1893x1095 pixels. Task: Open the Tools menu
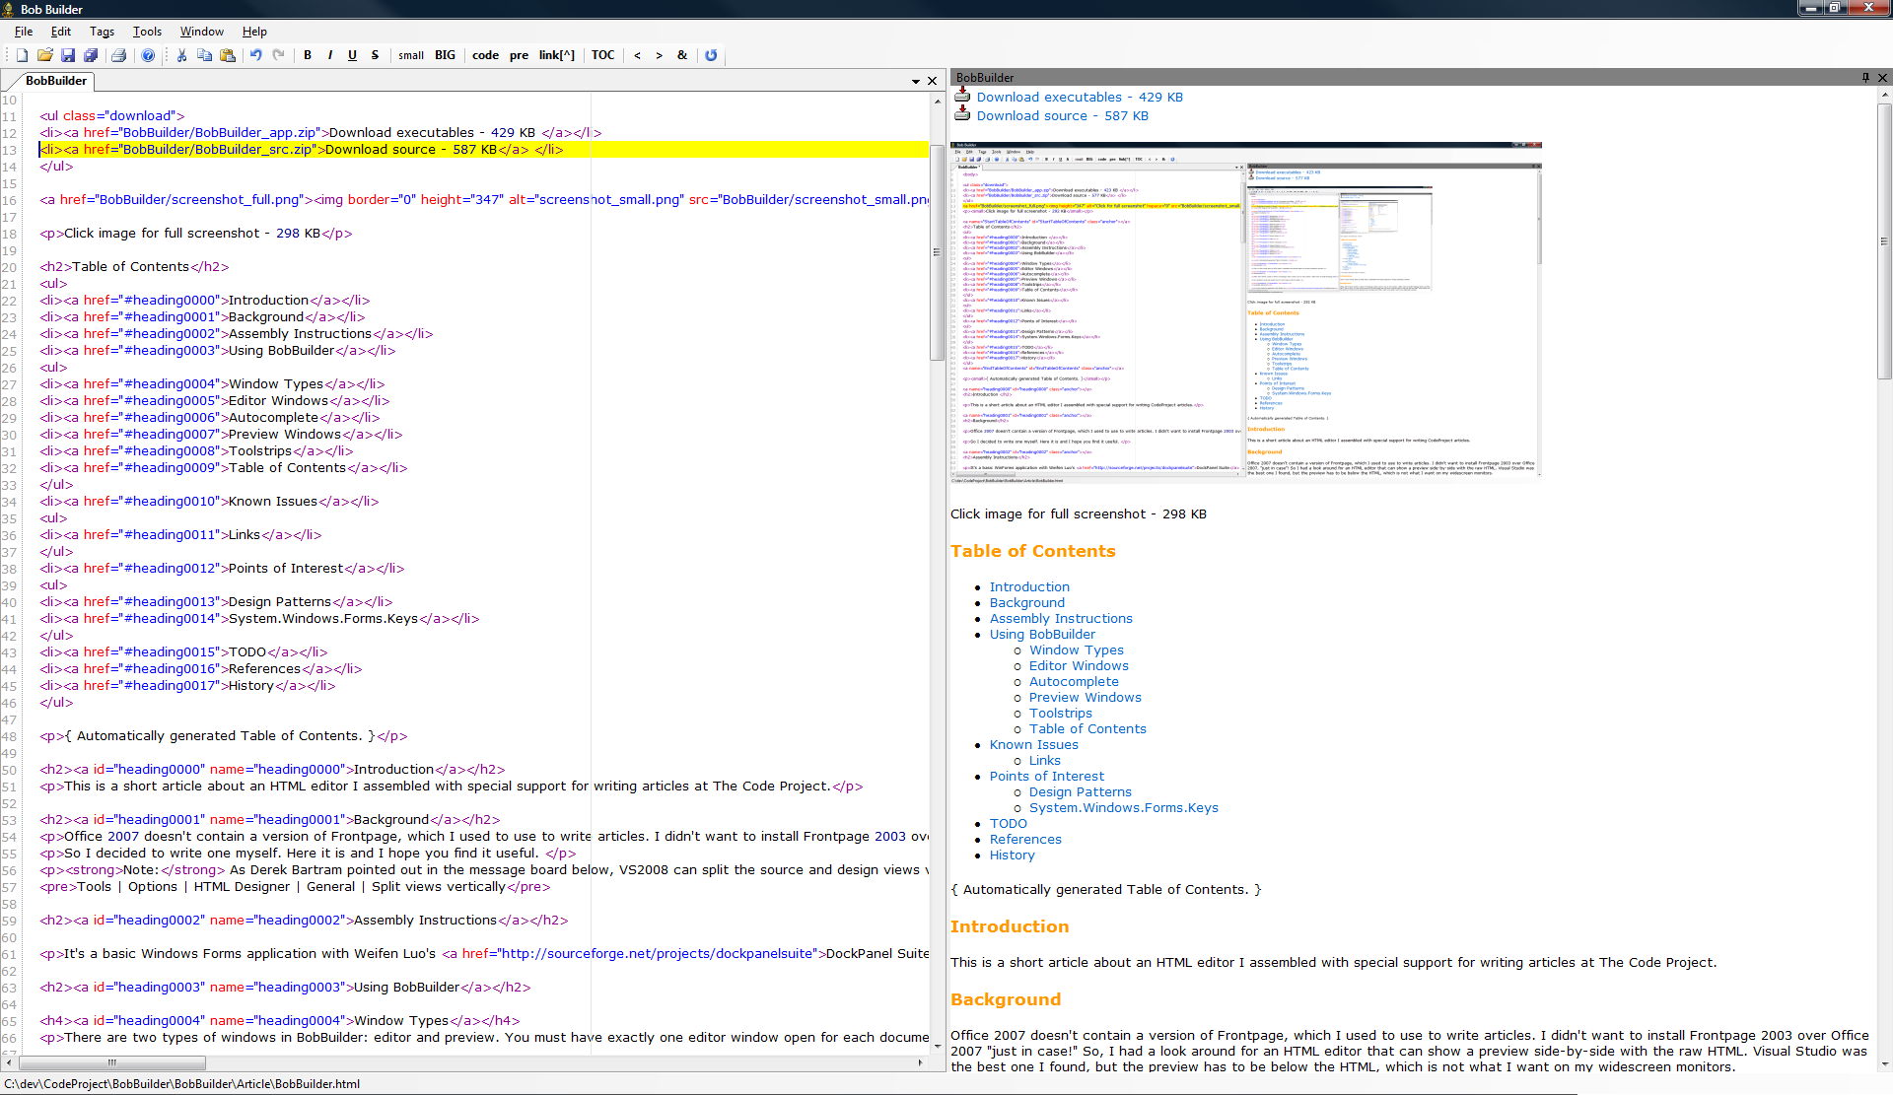(x=147, y=32)
